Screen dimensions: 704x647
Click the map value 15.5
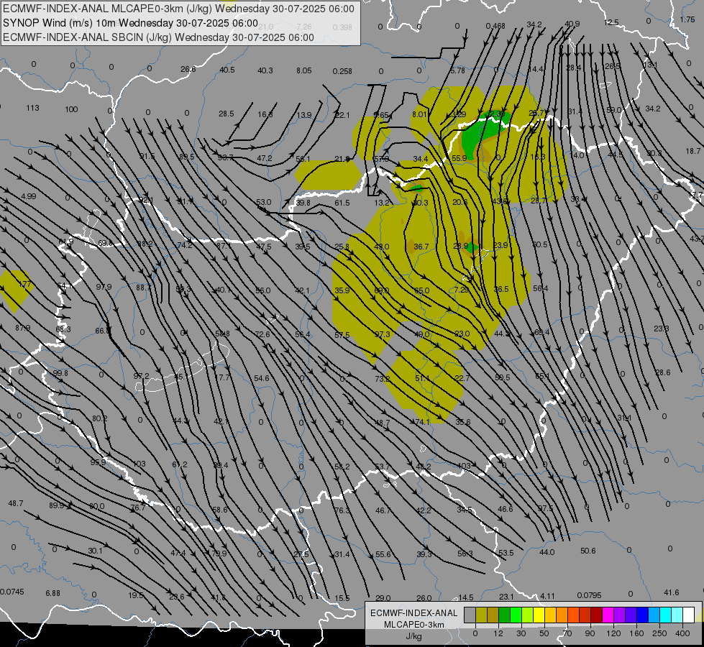click(342, 598)
